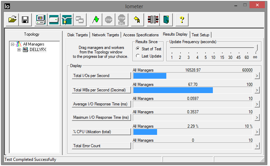This screenshot has width=270, height=166.
Task: Click the duplicate worker icon
Action: 80,20
